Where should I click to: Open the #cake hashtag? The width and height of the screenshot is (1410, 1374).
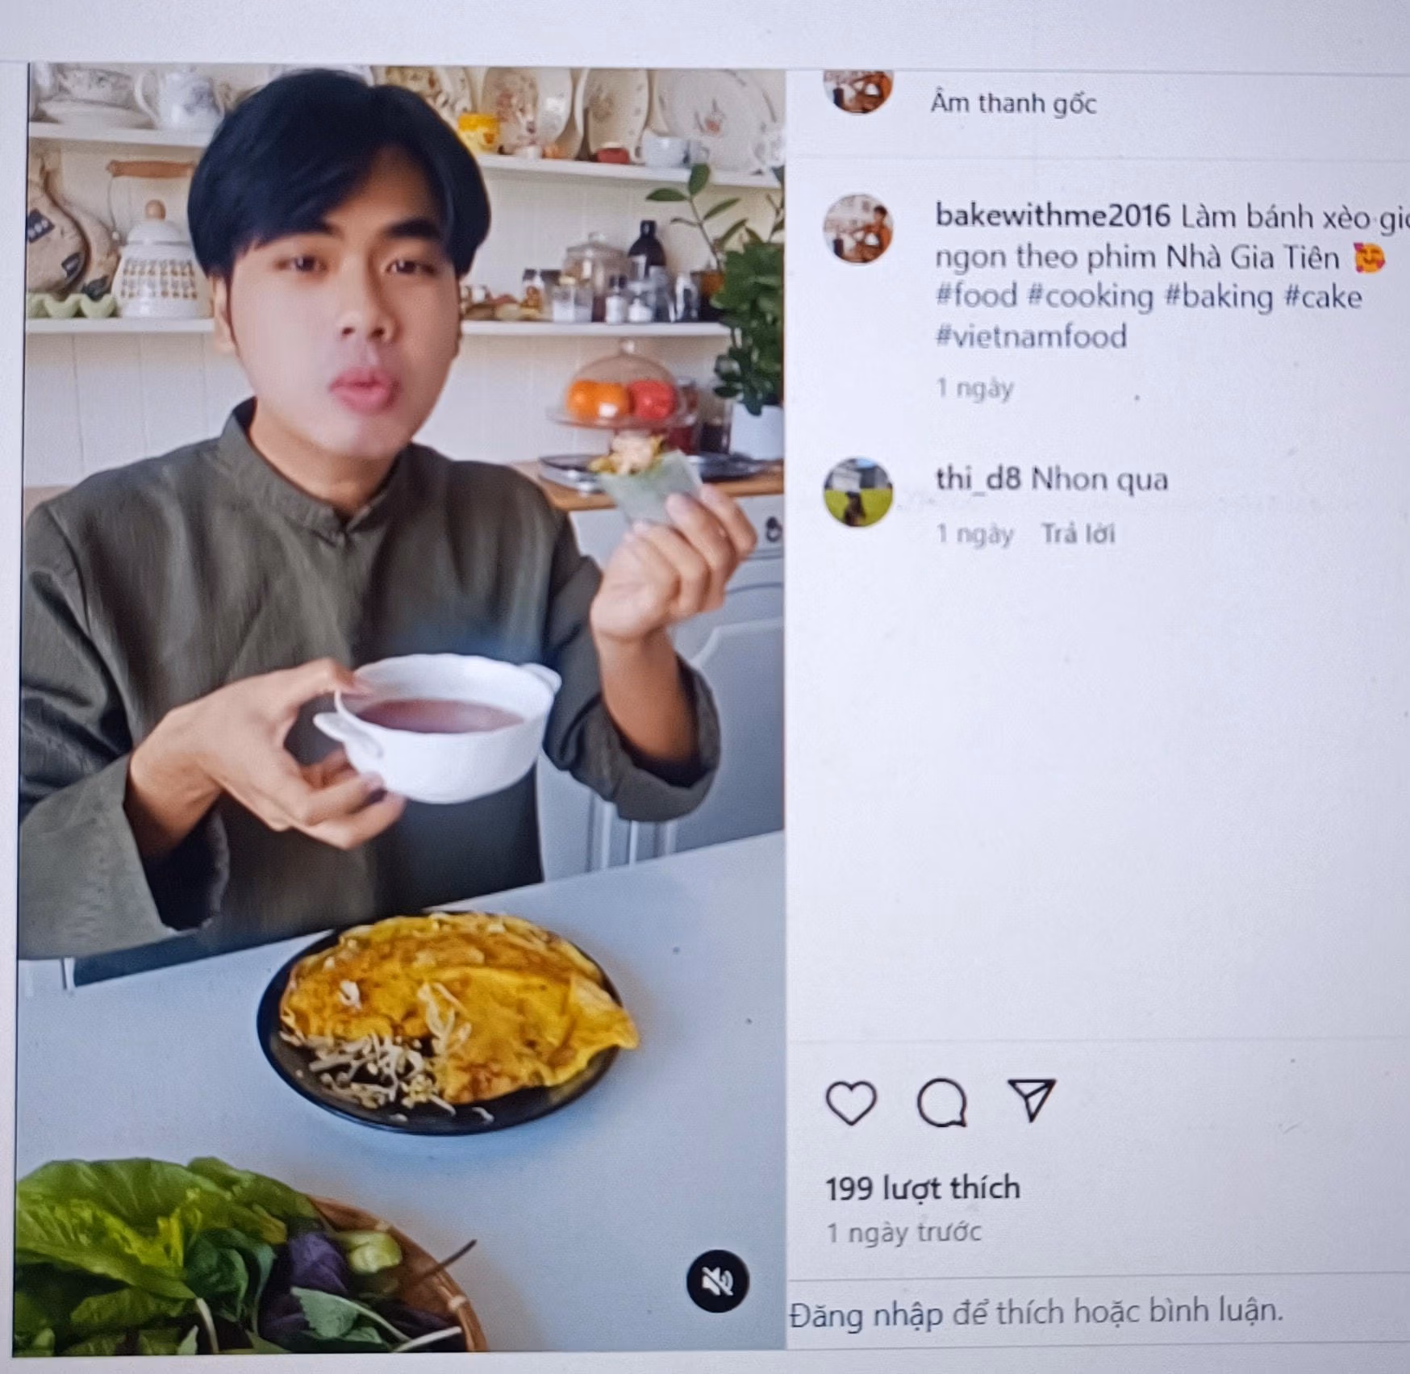(1323, 296)
